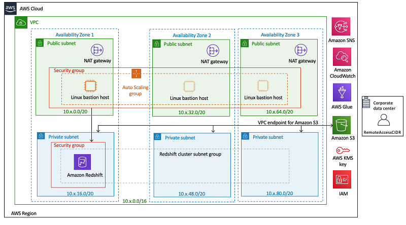Click the 'AWS Region' label
Screen dimensions: 406x225
[23, 213]
